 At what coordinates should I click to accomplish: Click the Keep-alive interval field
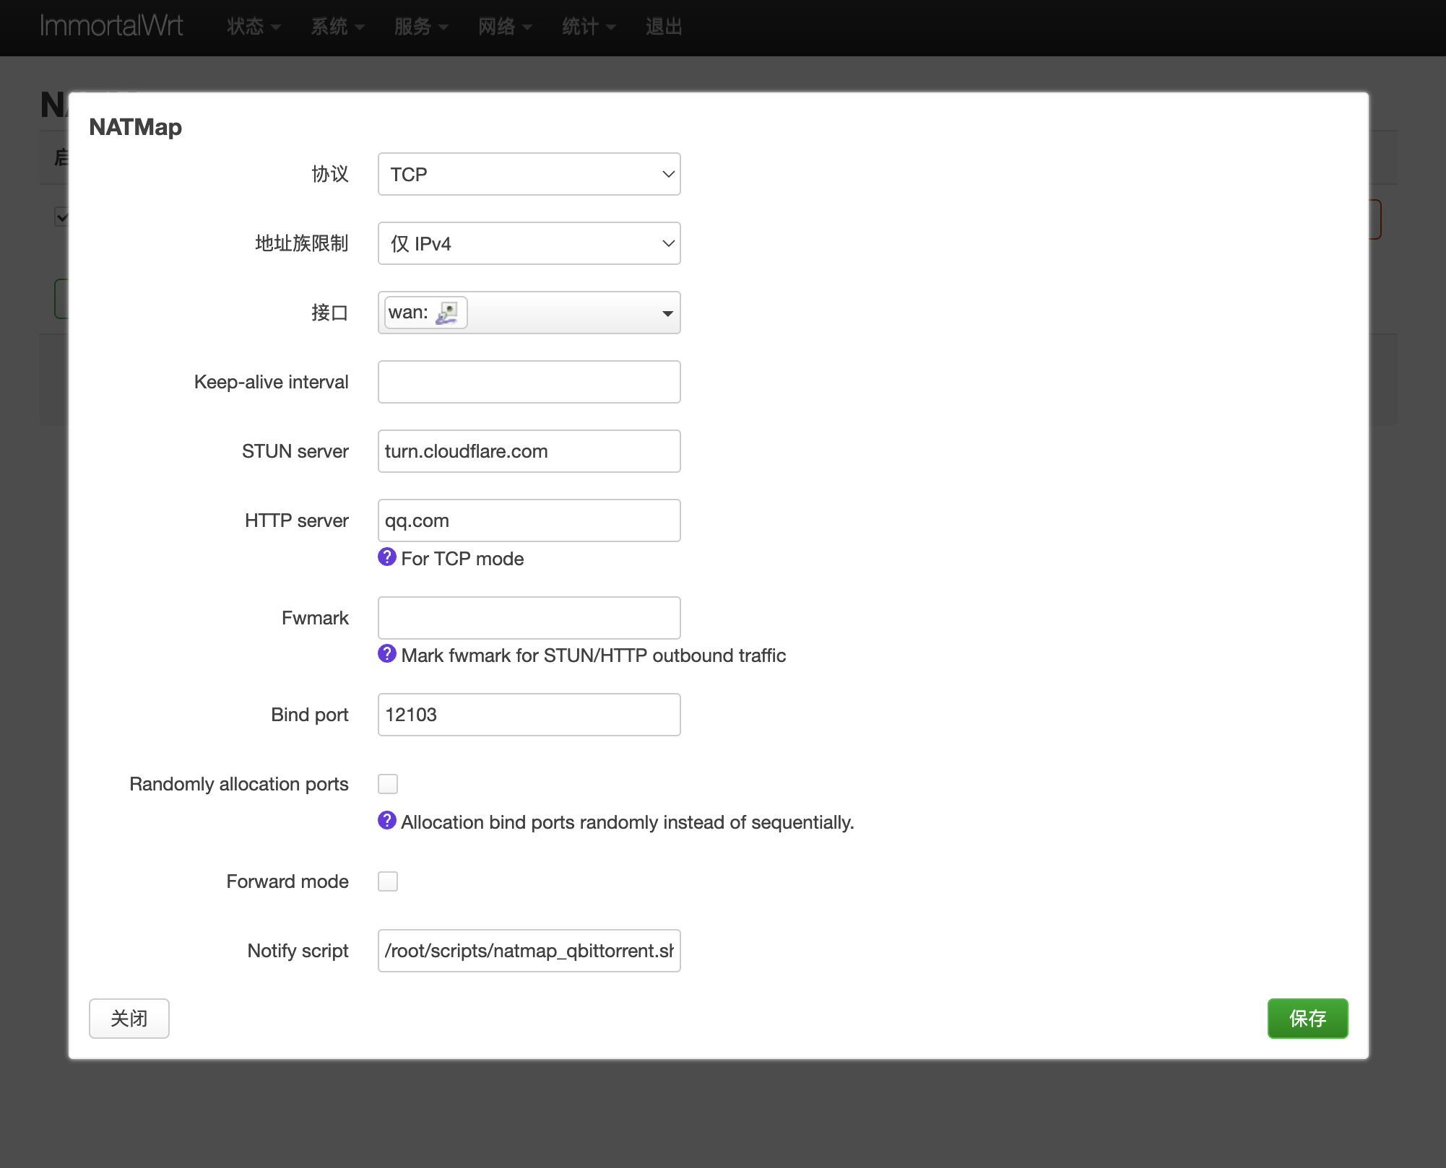[x=529, y=382]
